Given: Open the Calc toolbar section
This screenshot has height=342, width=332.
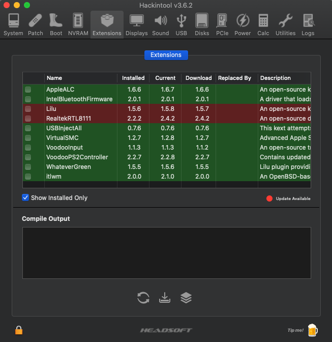Looking at the screenshot, I should (x=263, y=24).
